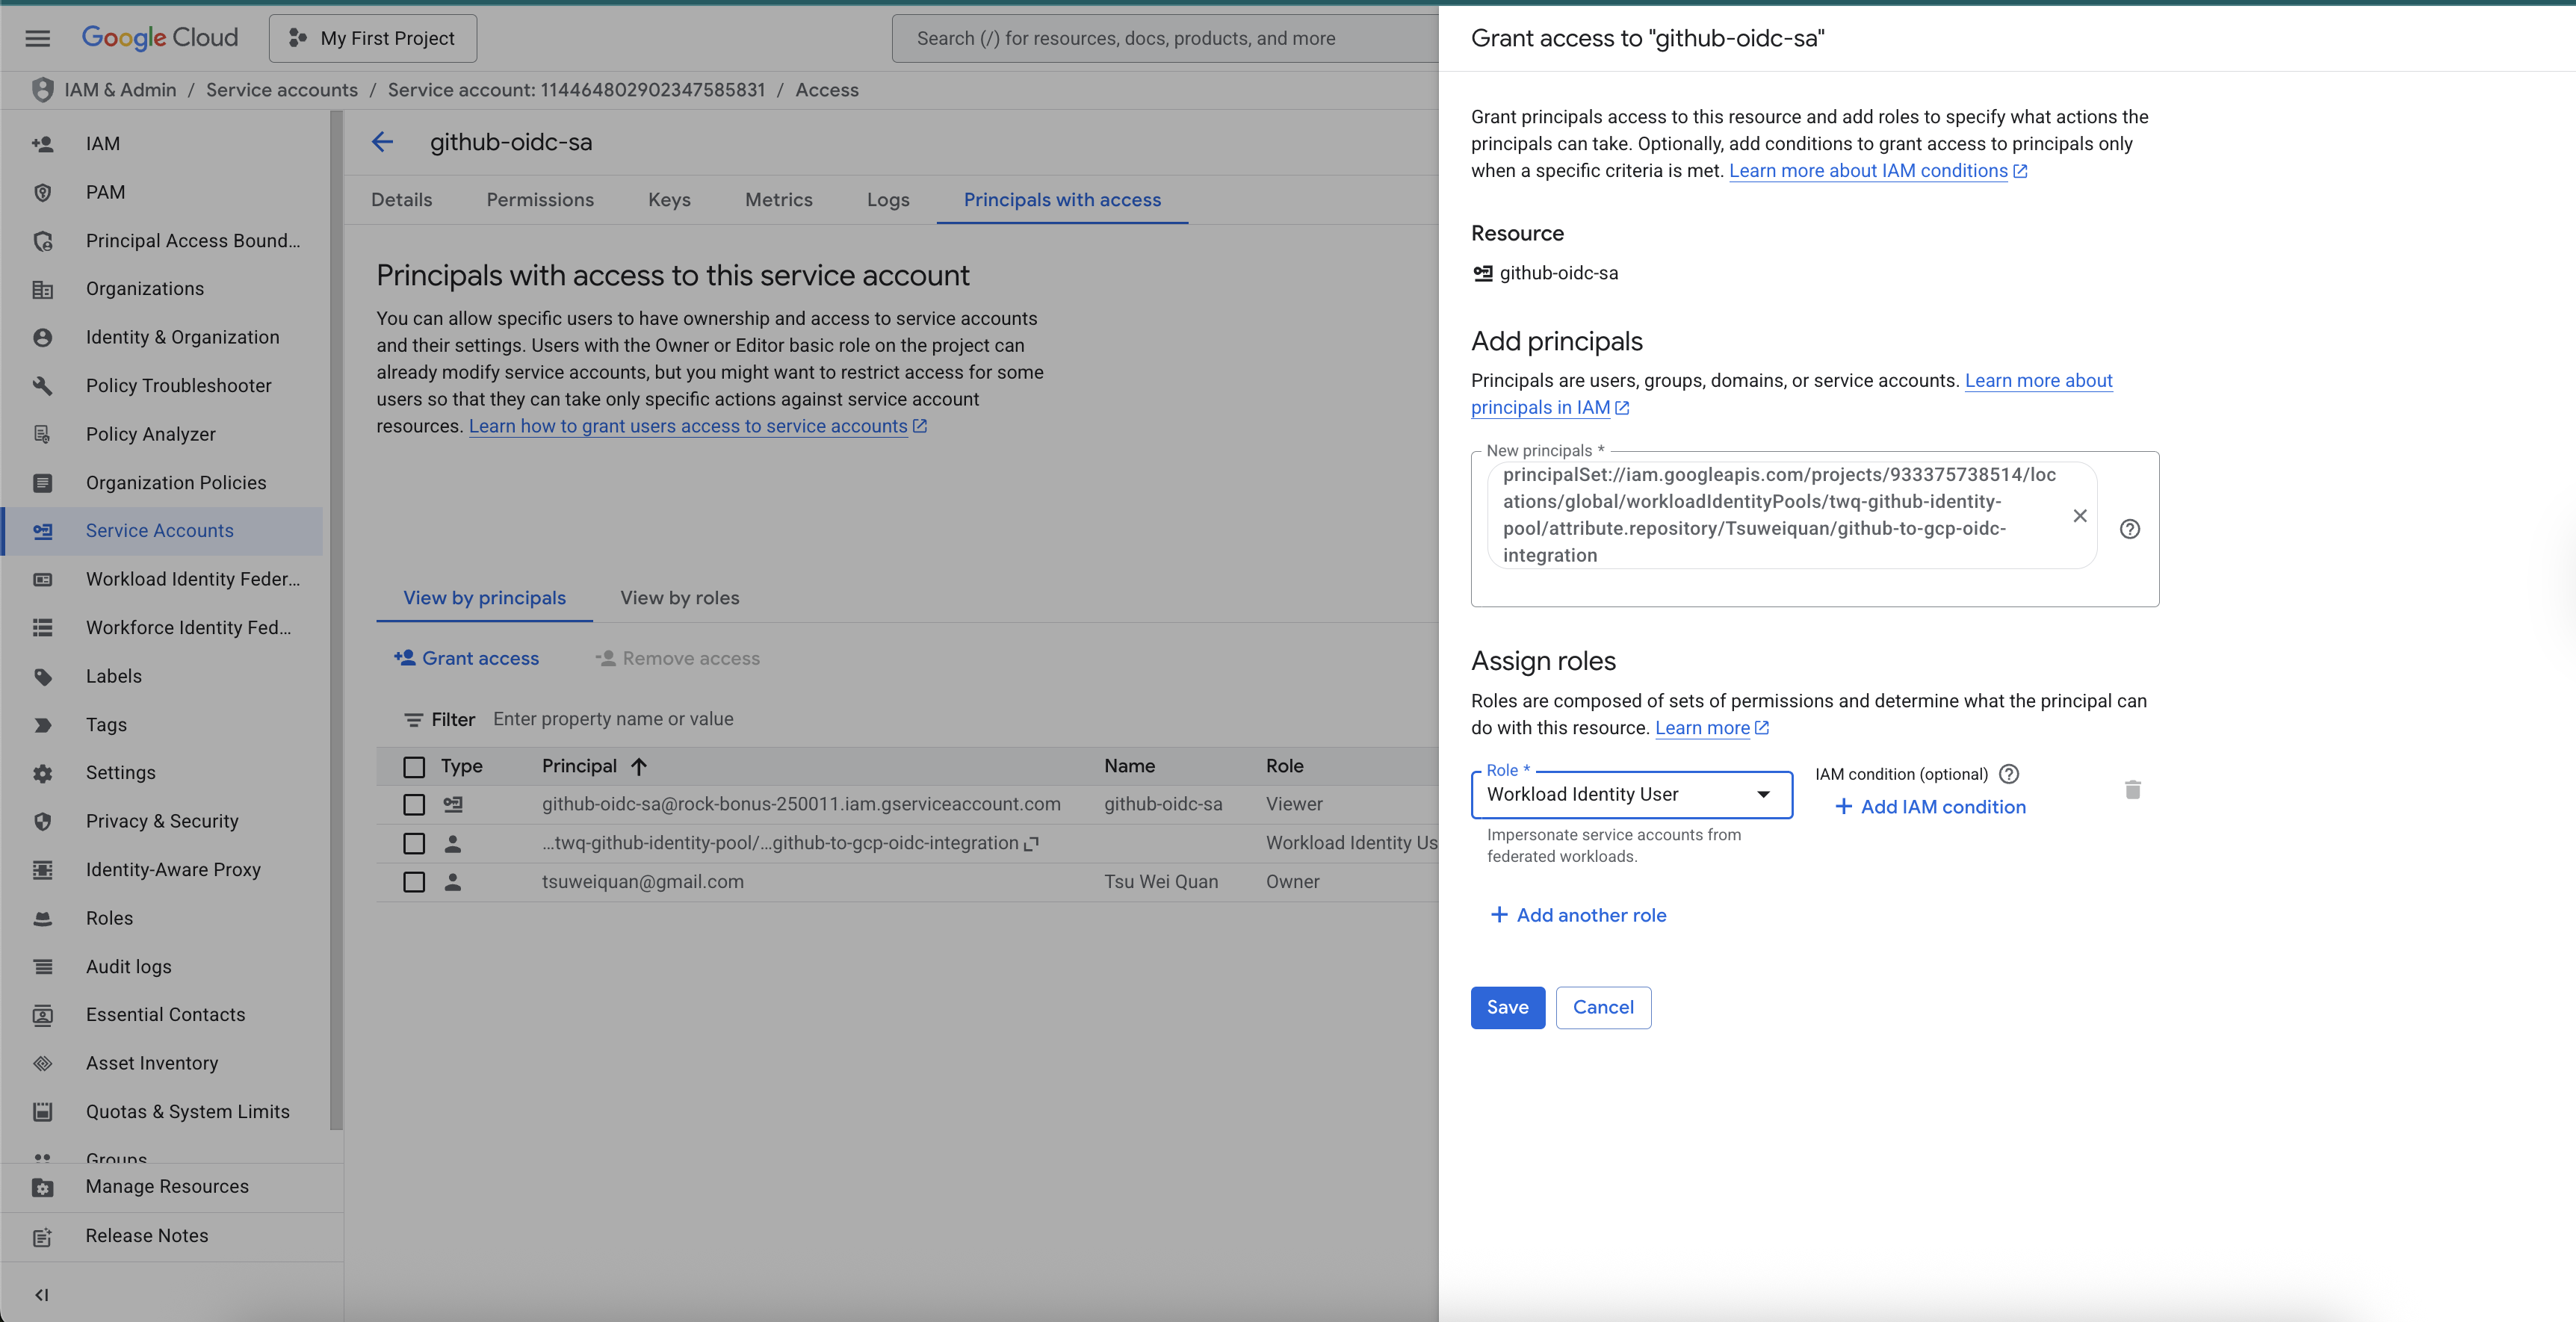This screenshot has height=1322, width=2576.
Task: Check the github-oidc-sa service account row
Action: (x=414, y=805)
